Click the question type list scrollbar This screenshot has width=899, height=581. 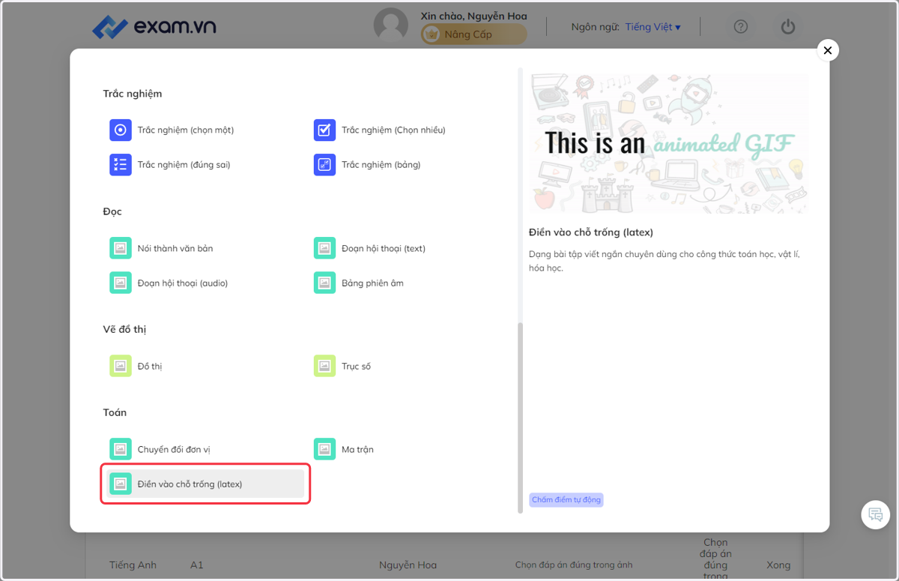point(520,418)
